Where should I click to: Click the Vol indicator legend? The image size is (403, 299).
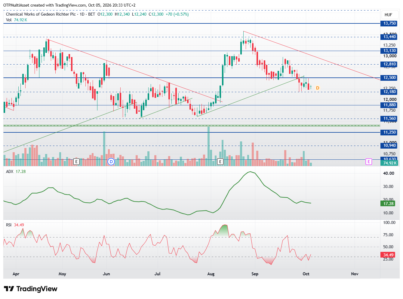click(17, 20)
